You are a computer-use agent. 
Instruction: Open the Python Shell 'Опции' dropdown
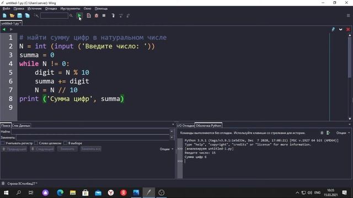(x=343, y=133)
